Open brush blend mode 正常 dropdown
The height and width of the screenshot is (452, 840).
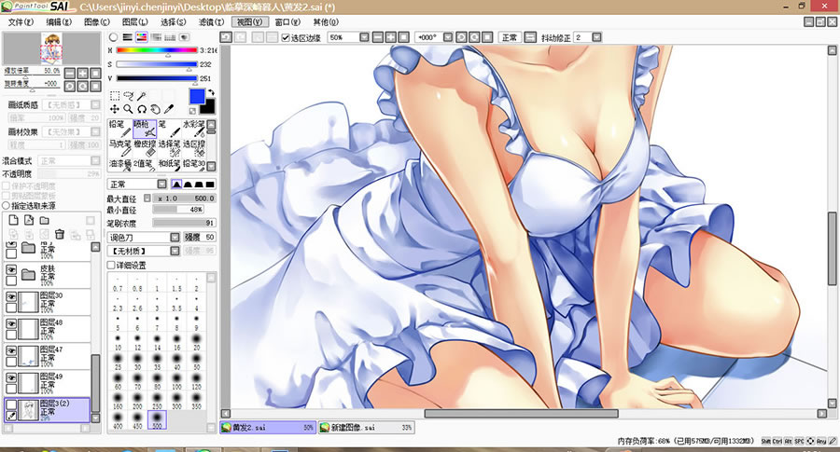(x=161, y=184)
